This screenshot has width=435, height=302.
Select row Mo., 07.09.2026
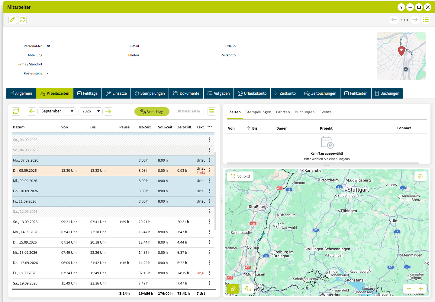113,160
